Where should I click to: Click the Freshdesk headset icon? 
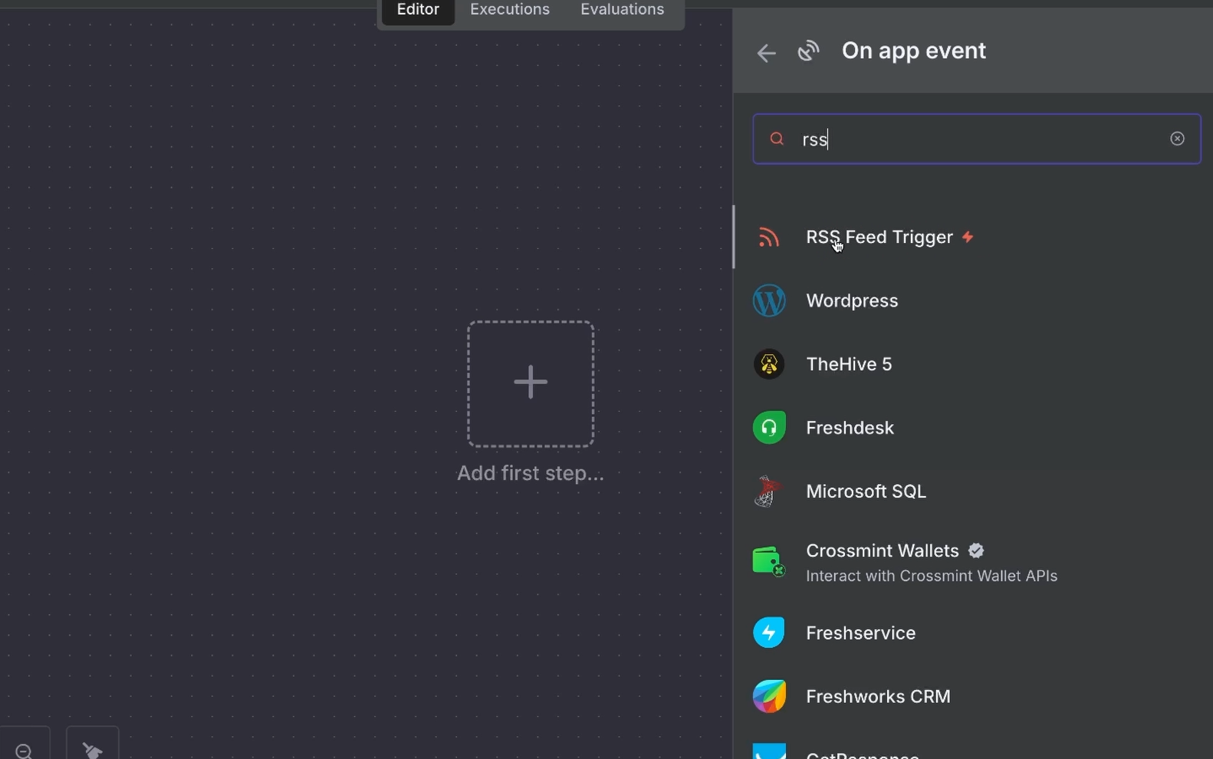click(769, 428)
